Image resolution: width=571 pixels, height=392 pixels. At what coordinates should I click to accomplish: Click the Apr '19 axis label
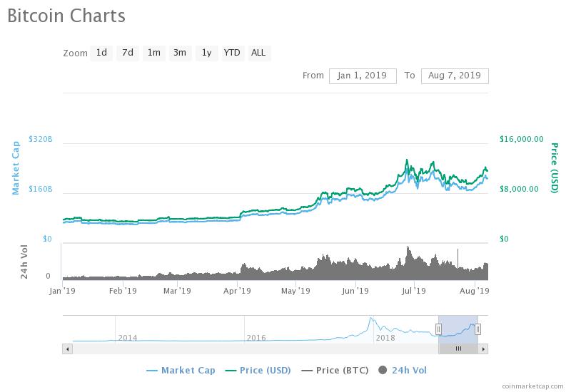coord(237,291)
